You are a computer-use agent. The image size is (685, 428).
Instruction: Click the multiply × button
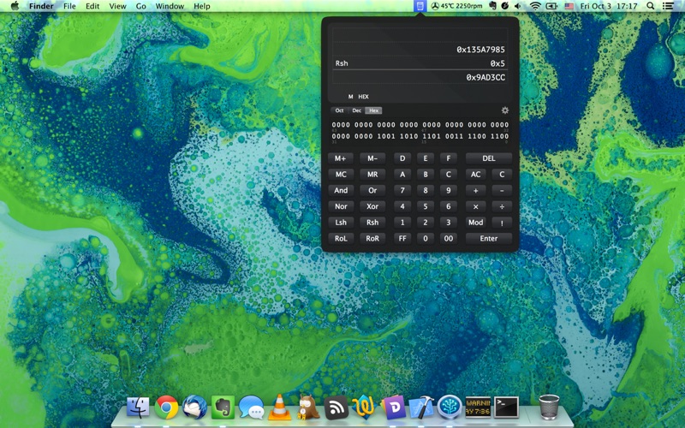475,206
